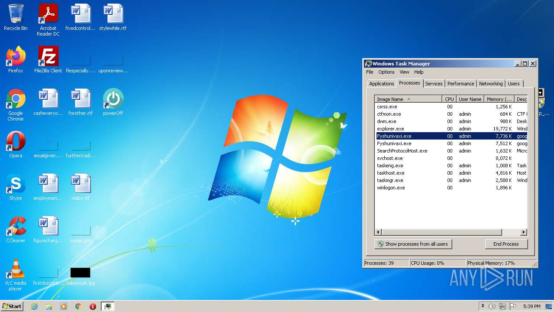Click the Action Center flag tray icon
The image size is (554, 312).
(512, 306)
